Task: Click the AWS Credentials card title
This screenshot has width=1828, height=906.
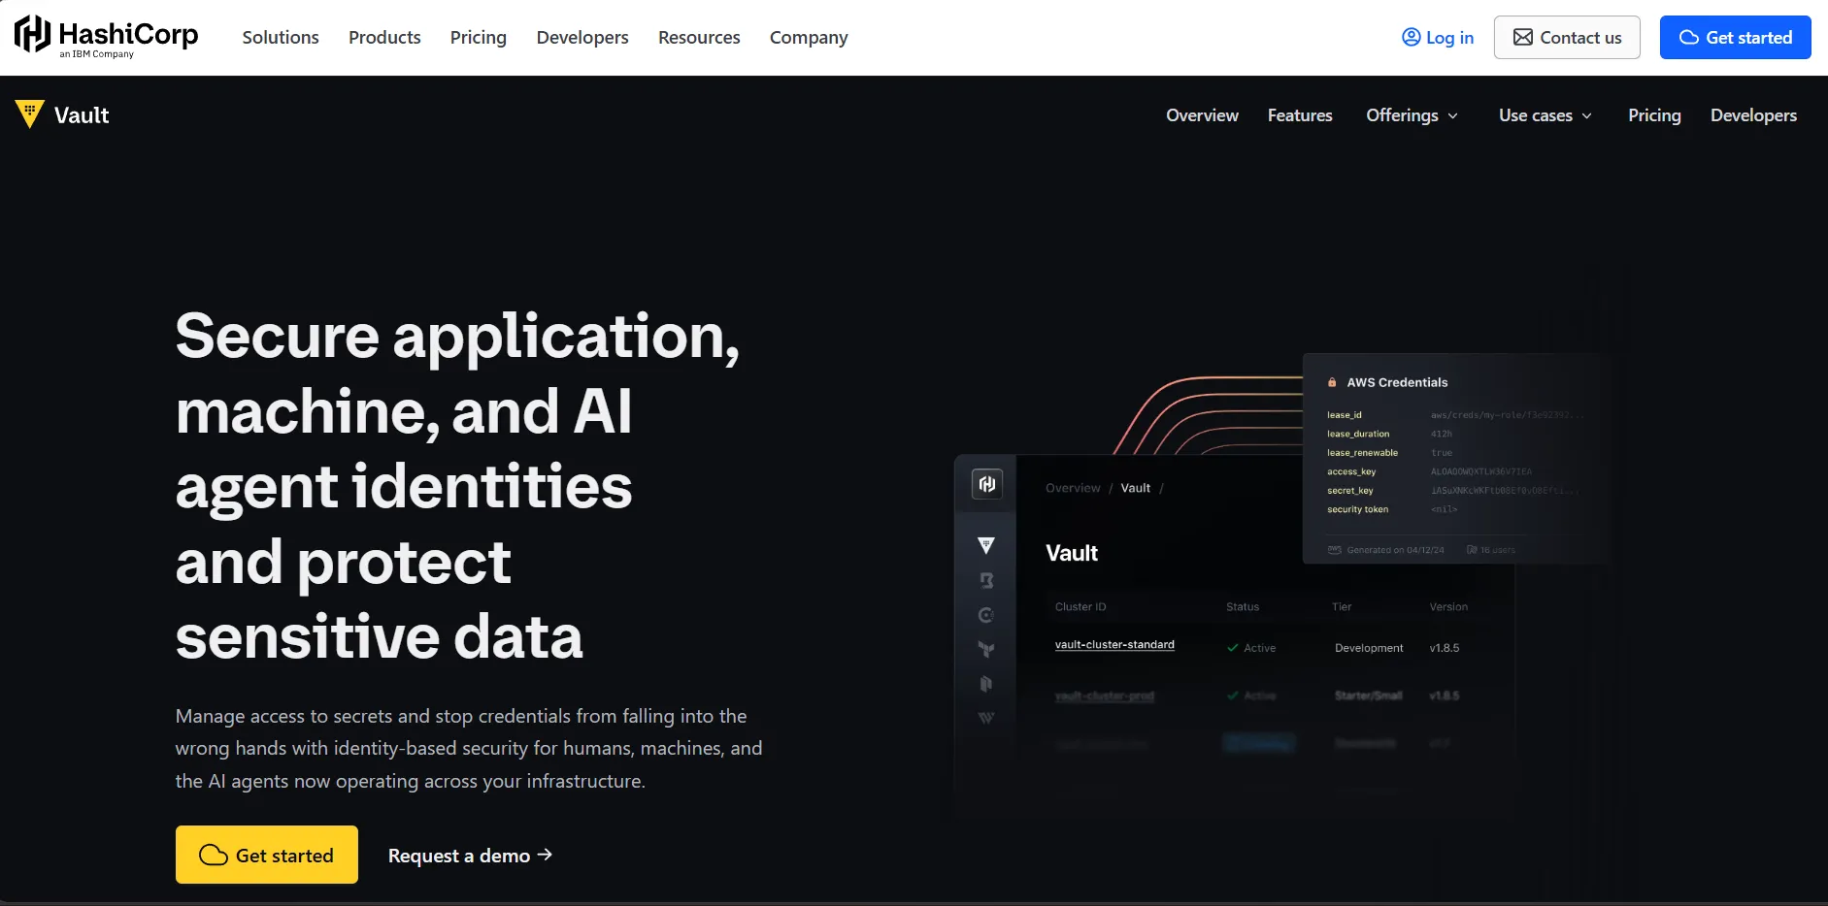Action: click(x=1397, y=382)
